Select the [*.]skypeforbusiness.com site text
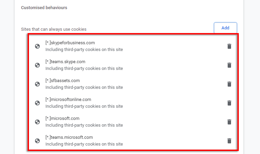260x154 pixels. [70, 43]
